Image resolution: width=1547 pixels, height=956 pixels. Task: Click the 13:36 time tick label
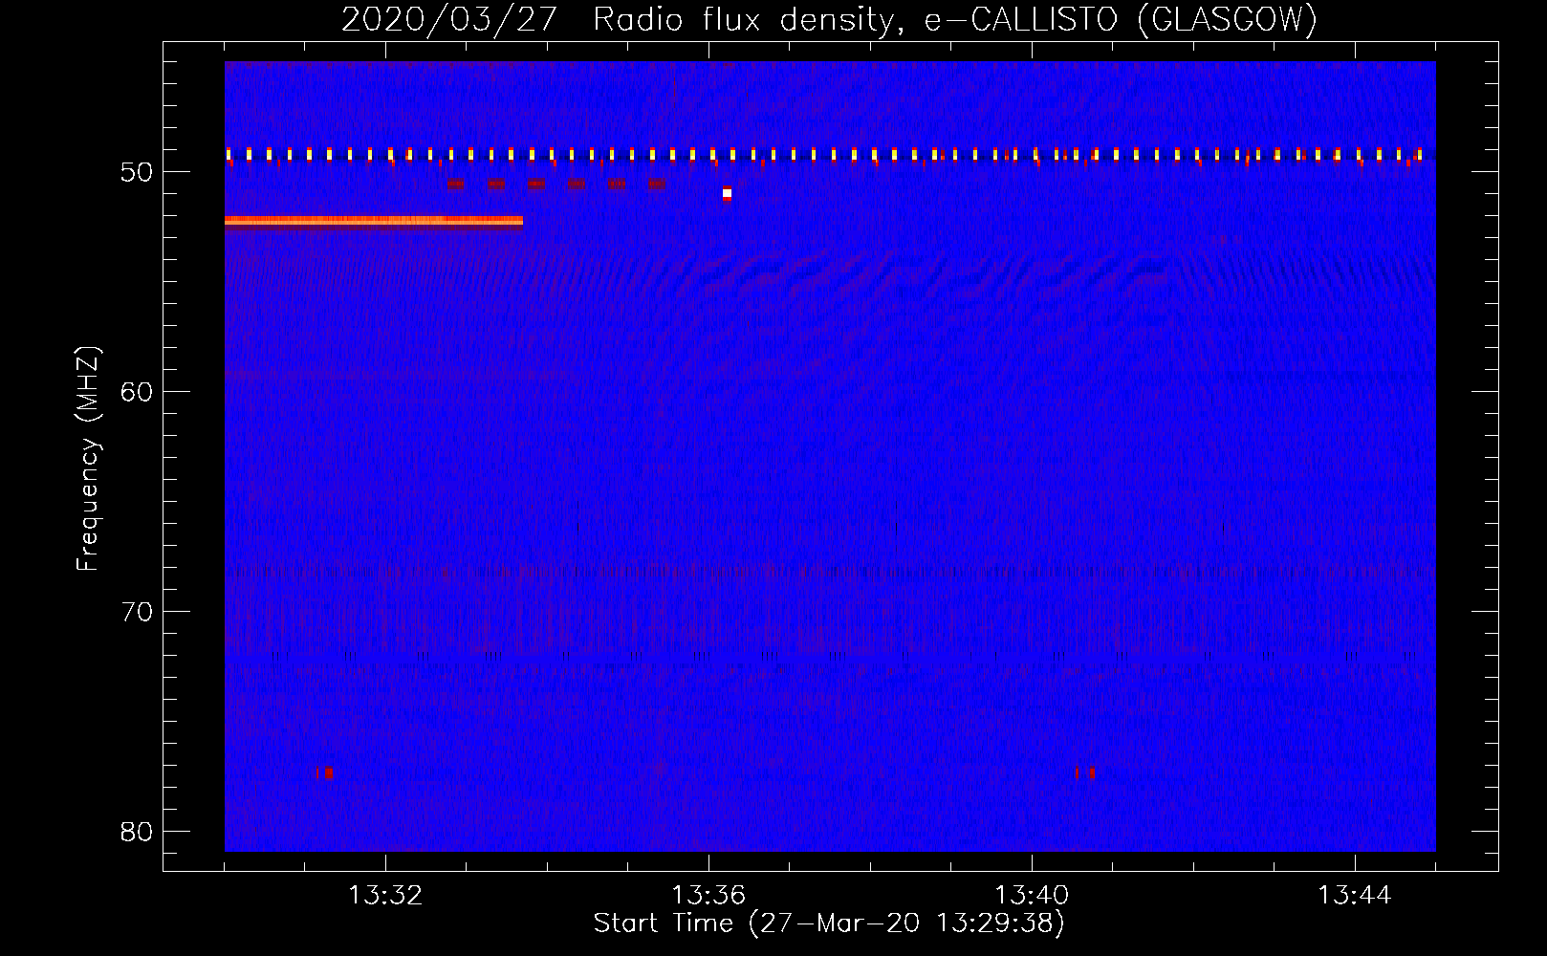tap(708, 896)
